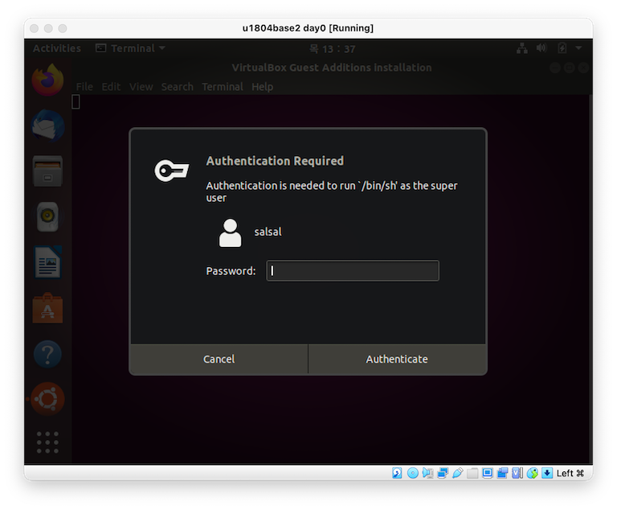The height and width of the screenshot is (510, 617).
Task: Click the VirtualBox mouse integration icon
Action: [533, 473]
